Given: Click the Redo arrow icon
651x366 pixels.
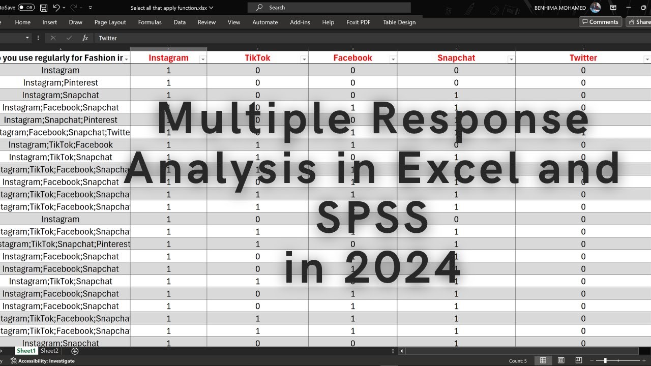Looking at the screenshot, I should pos(73,8).
